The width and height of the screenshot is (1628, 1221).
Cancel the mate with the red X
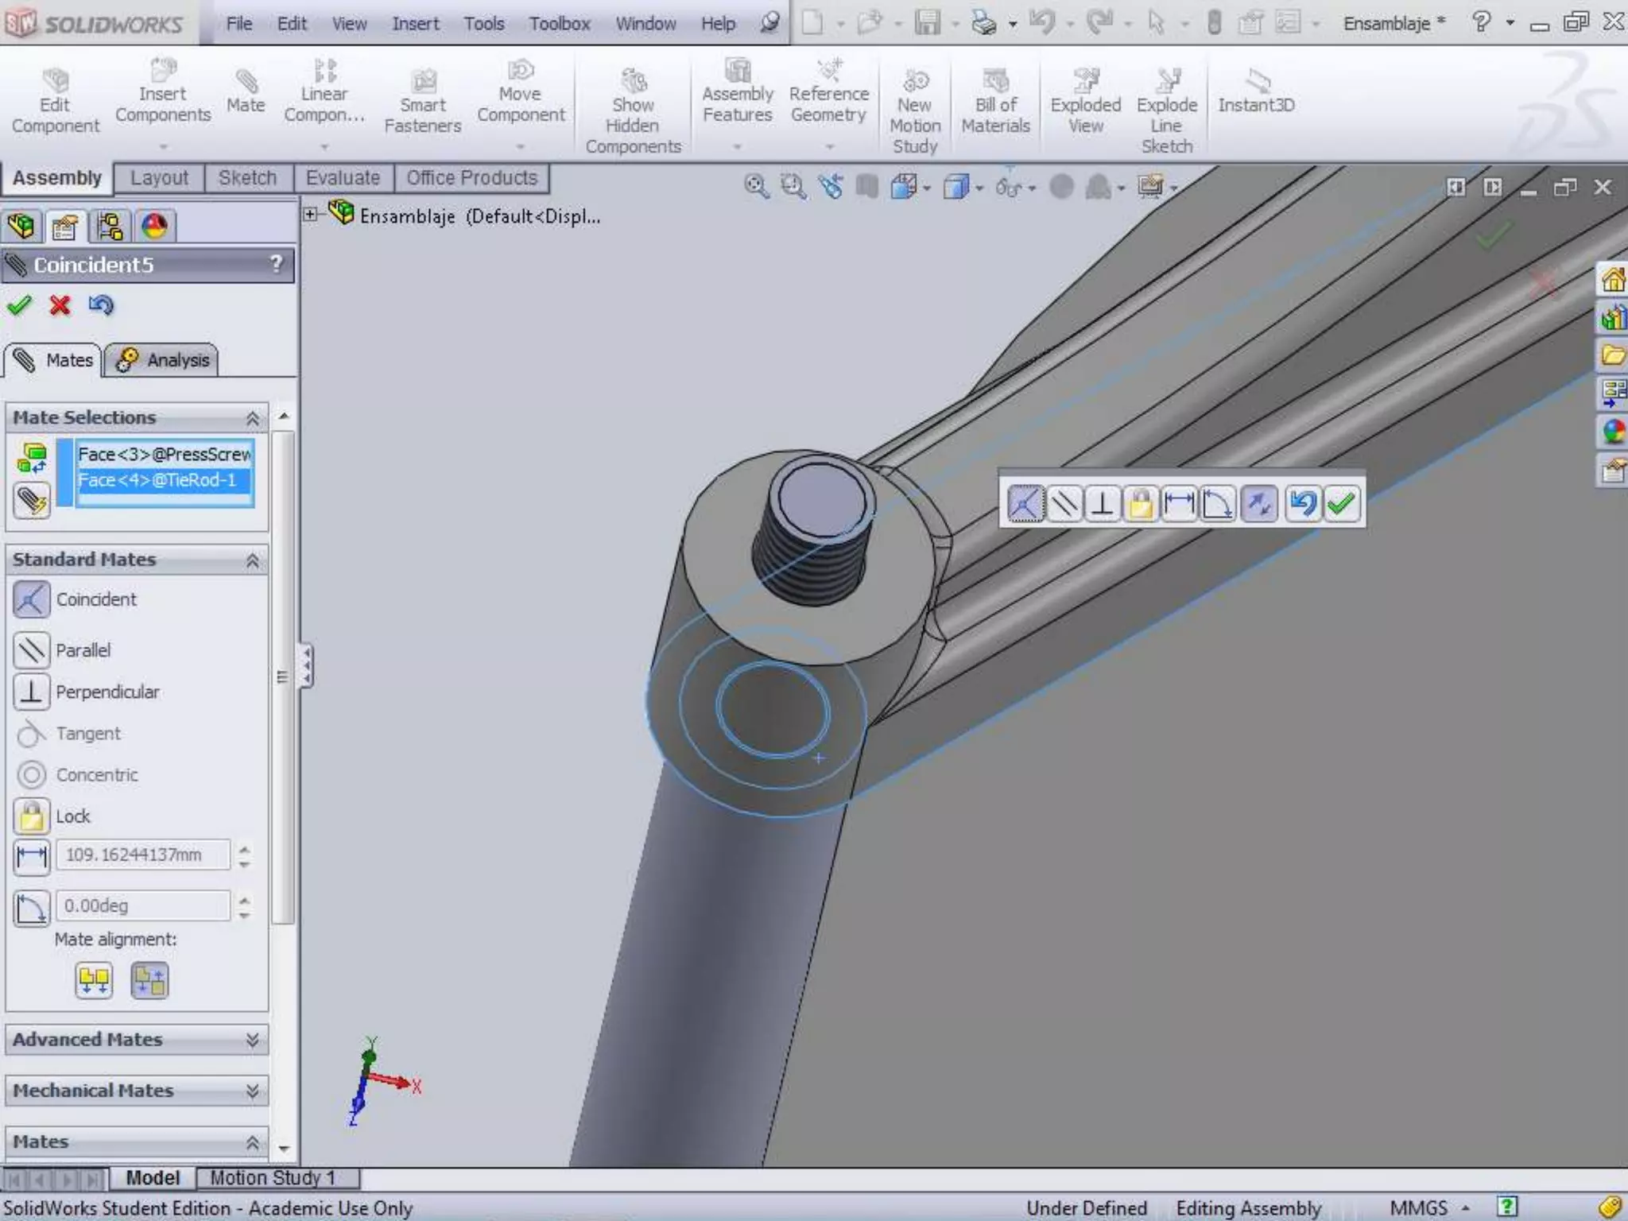pos(60,305)
